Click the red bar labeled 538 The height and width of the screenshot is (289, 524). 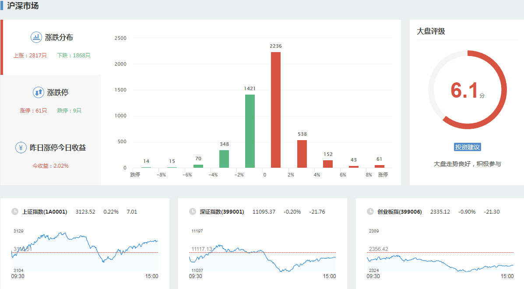(x=302, y=154)
